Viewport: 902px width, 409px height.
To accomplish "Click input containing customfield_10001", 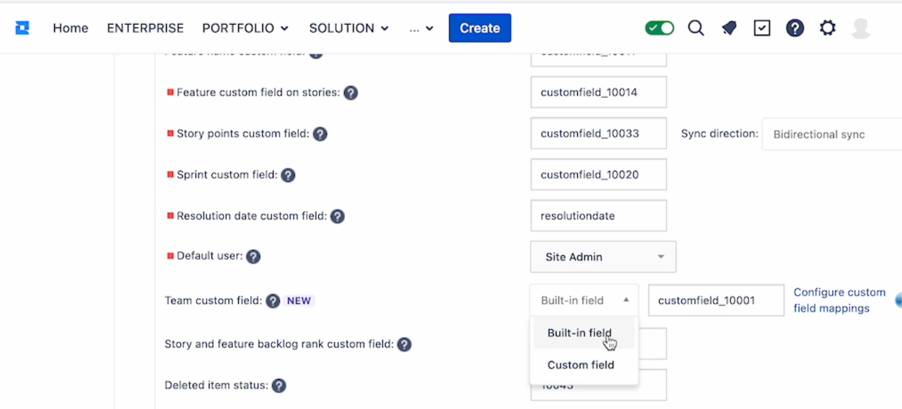I will click(x=716, y=300).
